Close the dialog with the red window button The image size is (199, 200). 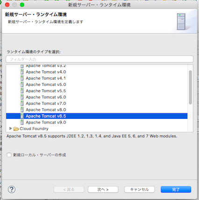click(7, 5)
